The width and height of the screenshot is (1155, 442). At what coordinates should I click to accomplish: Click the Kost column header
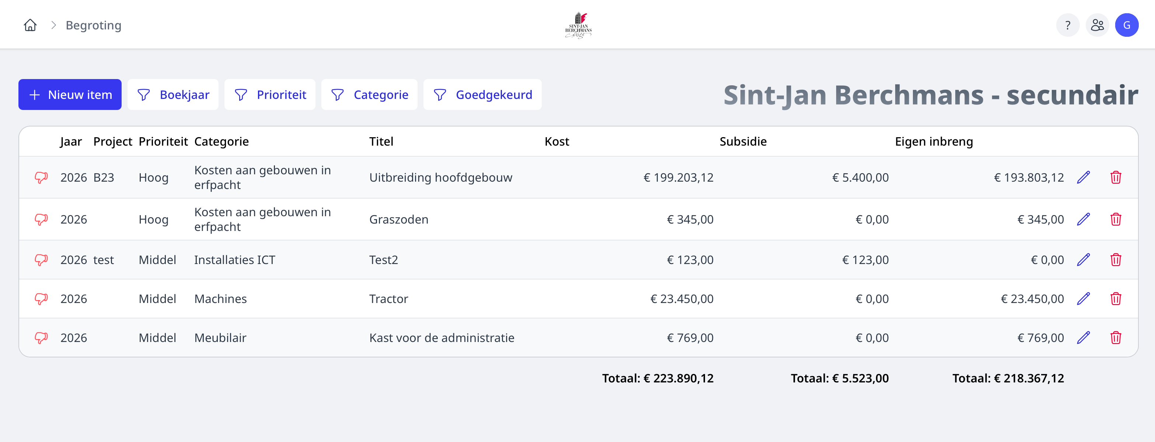(x=556, y=142)
